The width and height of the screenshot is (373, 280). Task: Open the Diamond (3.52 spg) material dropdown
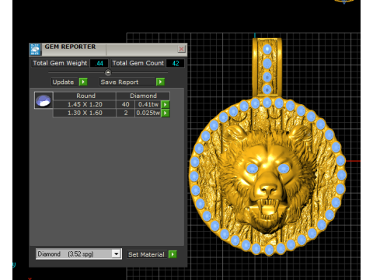coord(117,254)
